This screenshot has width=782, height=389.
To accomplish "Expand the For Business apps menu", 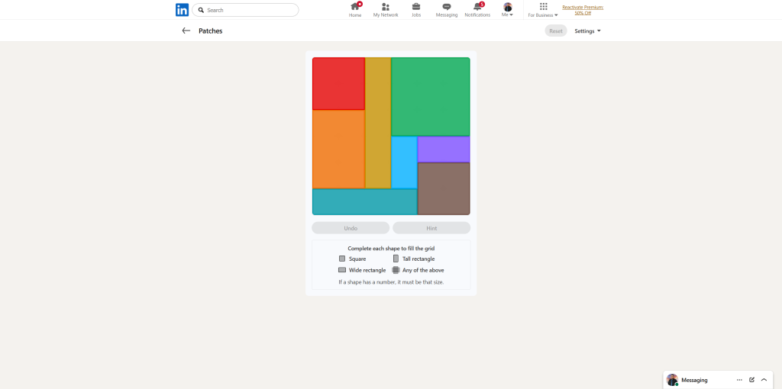I will pos(543,10).
